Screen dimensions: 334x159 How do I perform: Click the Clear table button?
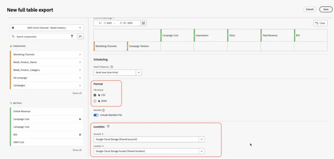pos(320,23)
